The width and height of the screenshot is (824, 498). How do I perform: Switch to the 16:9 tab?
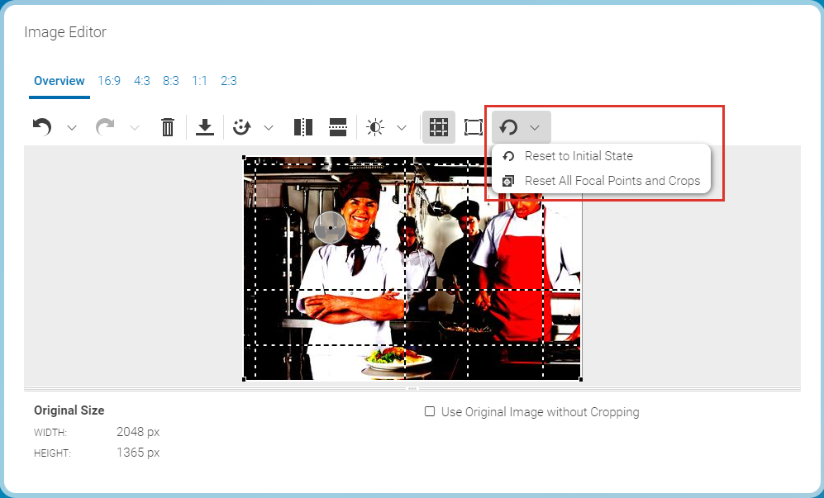(109, 81)
